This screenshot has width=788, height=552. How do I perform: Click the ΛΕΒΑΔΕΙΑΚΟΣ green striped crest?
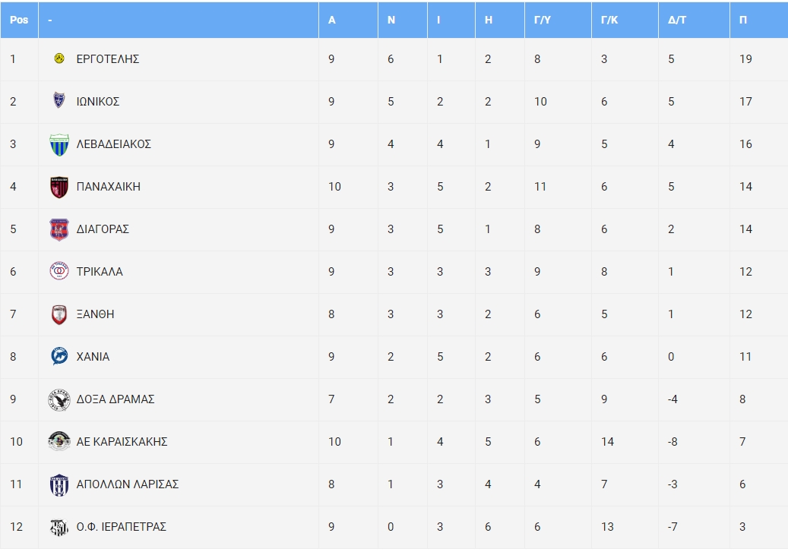click(59, 145)
